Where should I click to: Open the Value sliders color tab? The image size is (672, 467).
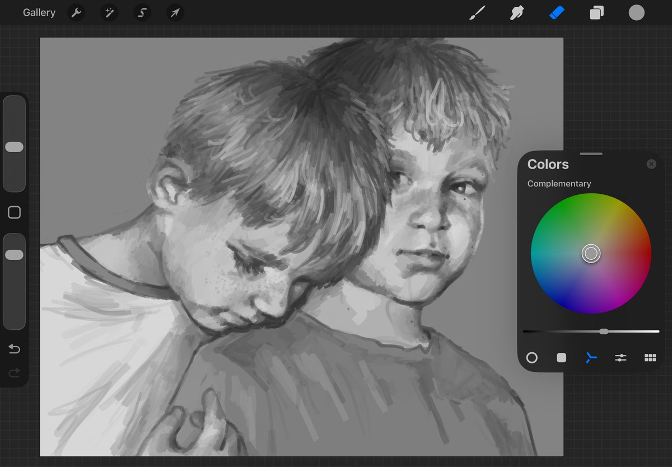(620, 357)
